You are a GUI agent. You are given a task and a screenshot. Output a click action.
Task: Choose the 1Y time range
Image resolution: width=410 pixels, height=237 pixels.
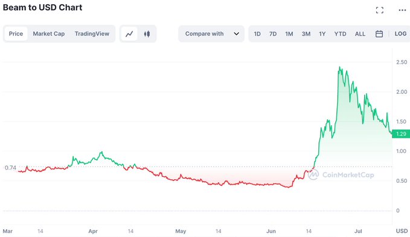322,34
